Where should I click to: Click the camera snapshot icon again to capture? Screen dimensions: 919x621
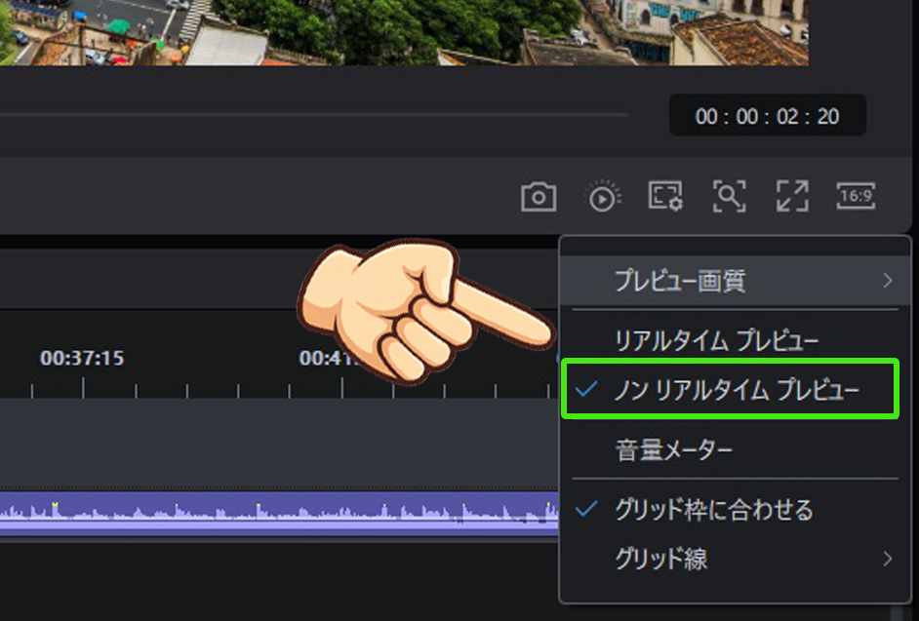click(538, 196)
